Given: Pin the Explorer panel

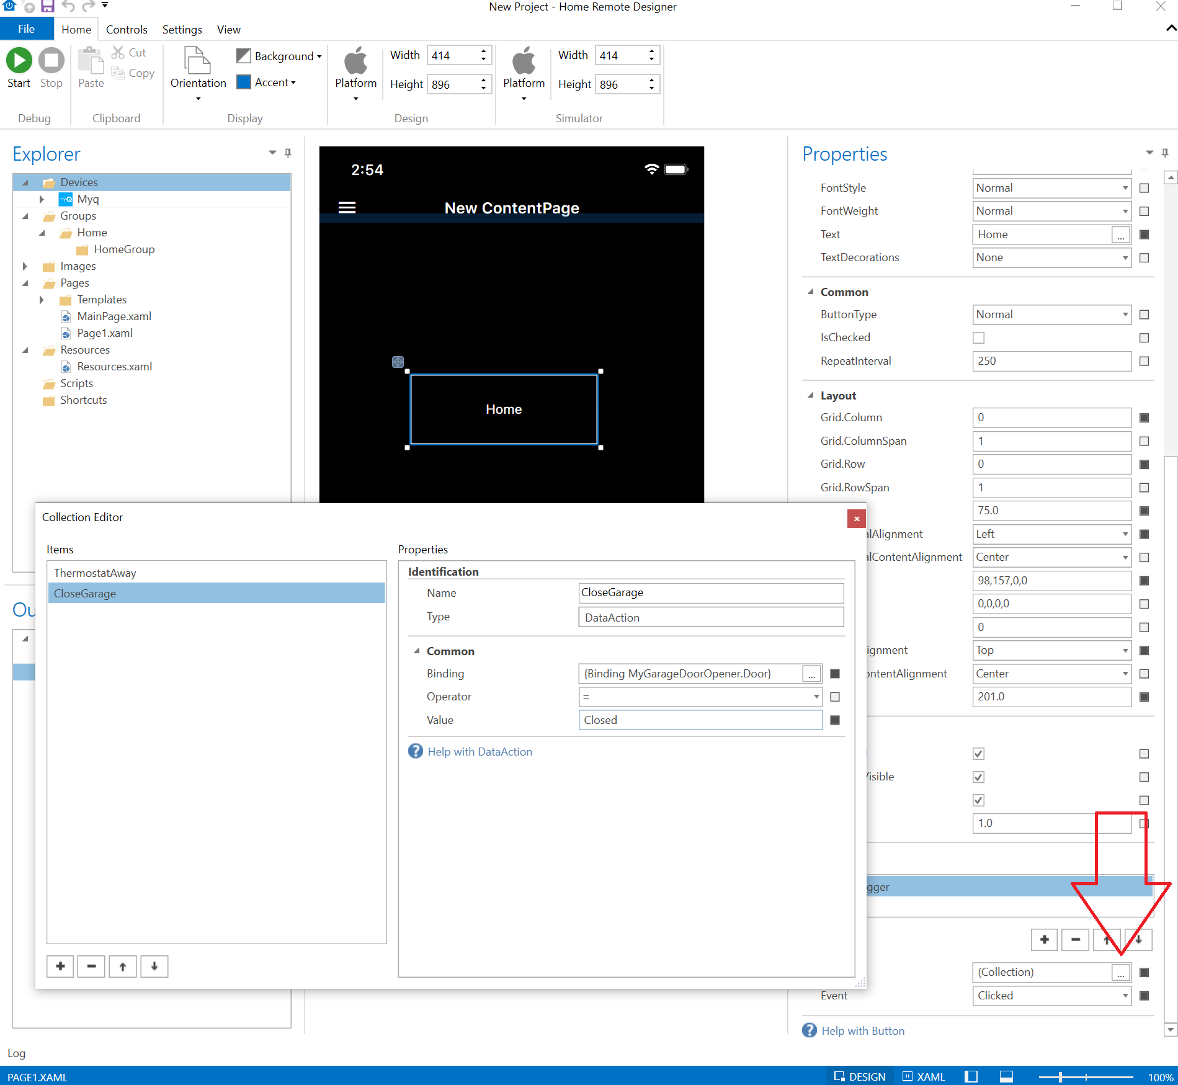Looking at the screenshot, I should tap(288, 153).
